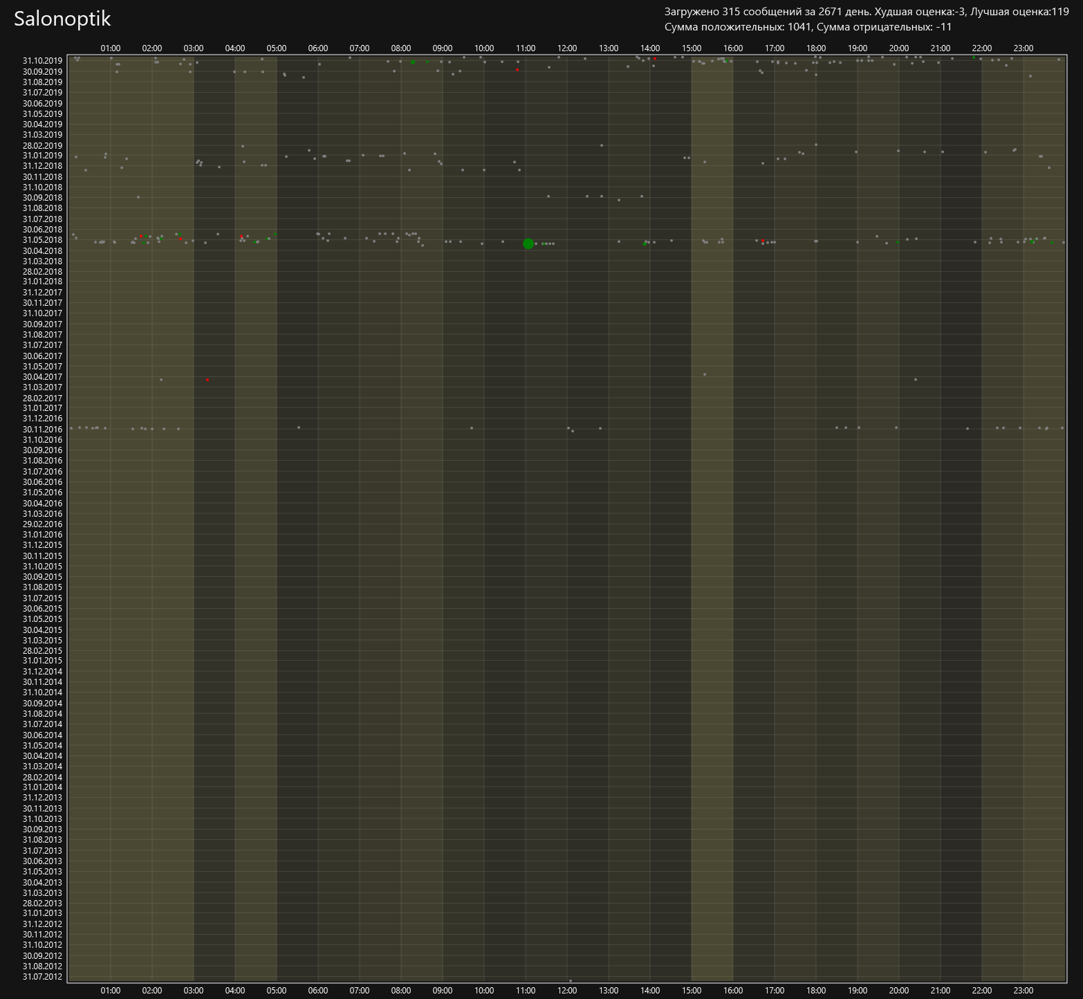Select the 31.07.2014 date label

tap(42, 724)
